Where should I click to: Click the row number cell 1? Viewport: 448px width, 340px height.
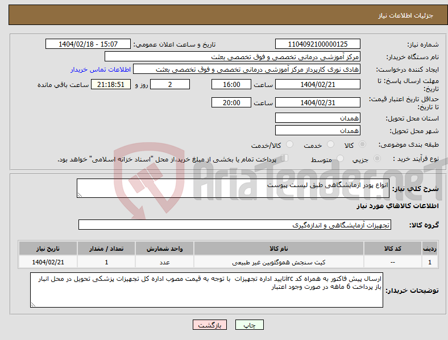pos(430,262)
